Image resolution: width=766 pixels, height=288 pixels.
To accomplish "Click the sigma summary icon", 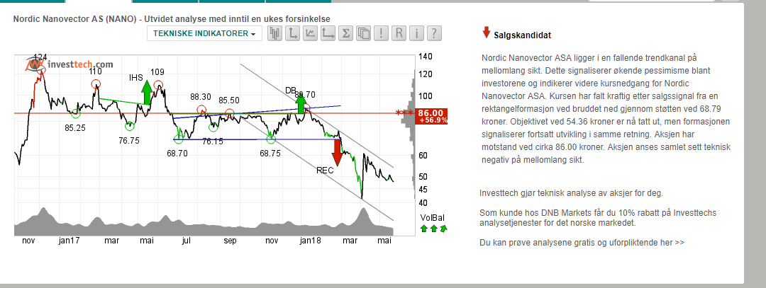I will (346, 34).
